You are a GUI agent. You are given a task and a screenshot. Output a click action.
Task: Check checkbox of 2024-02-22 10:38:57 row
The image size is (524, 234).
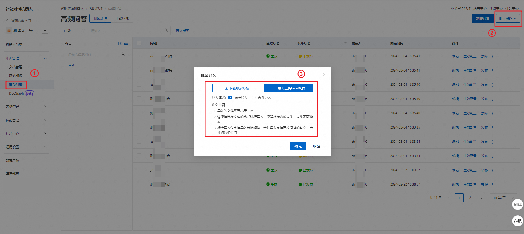point(139,184)
